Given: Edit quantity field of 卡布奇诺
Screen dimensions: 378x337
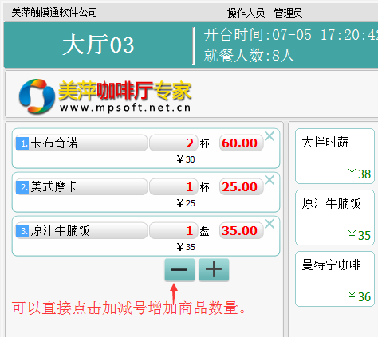Looking at the screenshot, I should click(174, 143).
